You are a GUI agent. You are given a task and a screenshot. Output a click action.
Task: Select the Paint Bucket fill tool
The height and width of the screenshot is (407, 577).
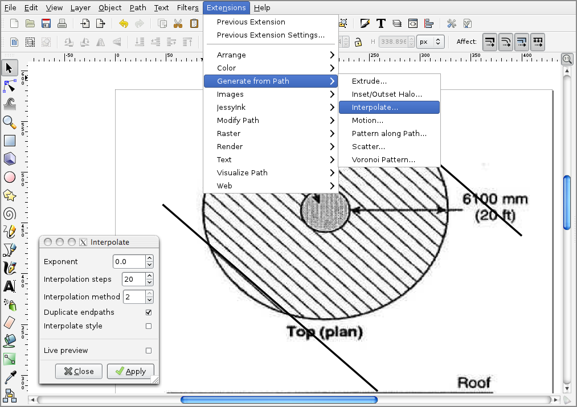(9, 340)
